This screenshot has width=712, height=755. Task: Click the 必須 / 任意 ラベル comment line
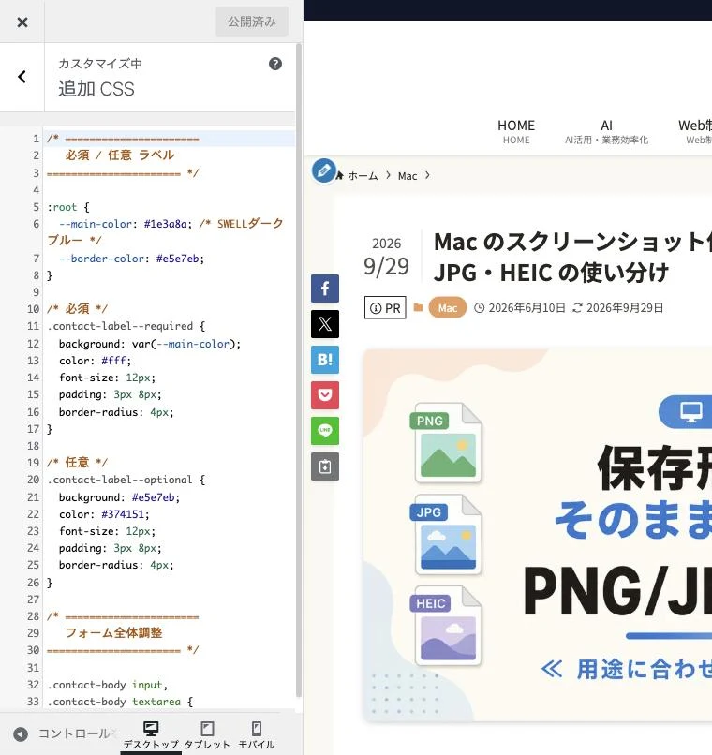pyautogui.click(x=119, y=155)
